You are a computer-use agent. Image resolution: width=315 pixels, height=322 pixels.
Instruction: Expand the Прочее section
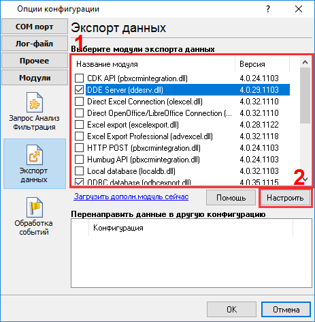pyautogui.click(x=35, y=61)
